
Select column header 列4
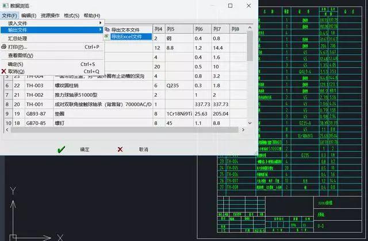click(159, 29)
